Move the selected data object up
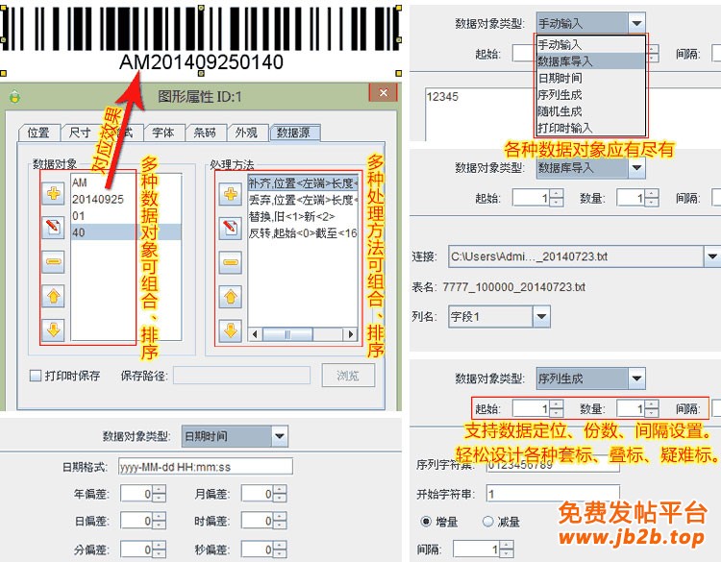The width and height of the screenshot is (721, 562). 53,296
